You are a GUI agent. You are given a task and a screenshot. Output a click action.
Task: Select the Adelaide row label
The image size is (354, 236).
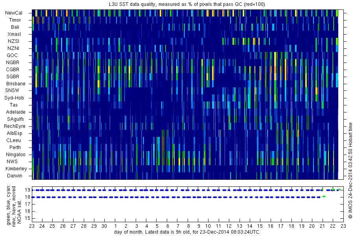click(x=16, y=112)
